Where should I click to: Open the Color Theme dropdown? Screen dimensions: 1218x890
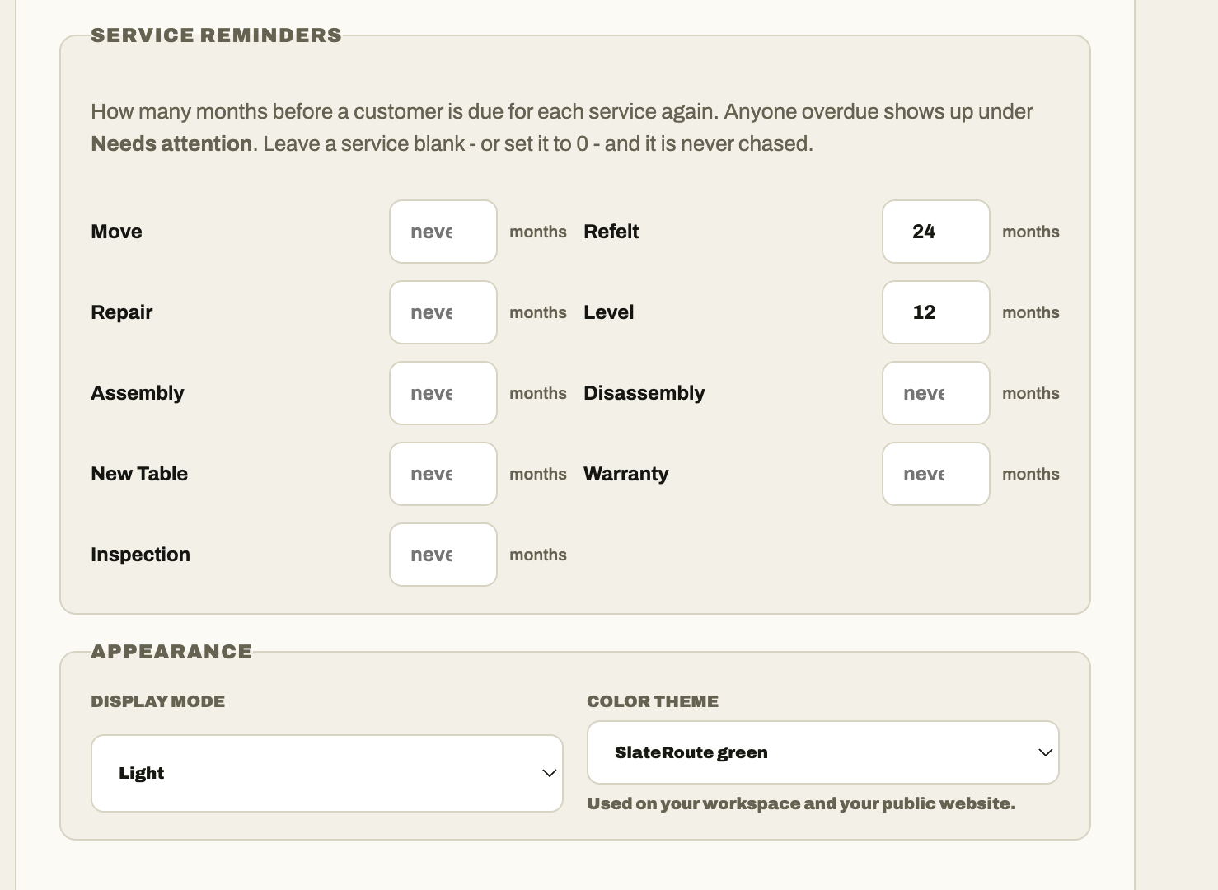pyautogui.click(x=823, y=752)
